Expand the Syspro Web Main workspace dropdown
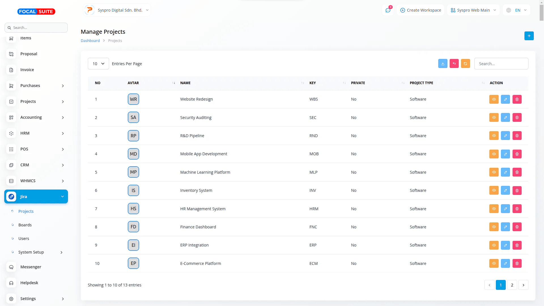This screenshot has height=306, width=544. (x=473, y=10)
